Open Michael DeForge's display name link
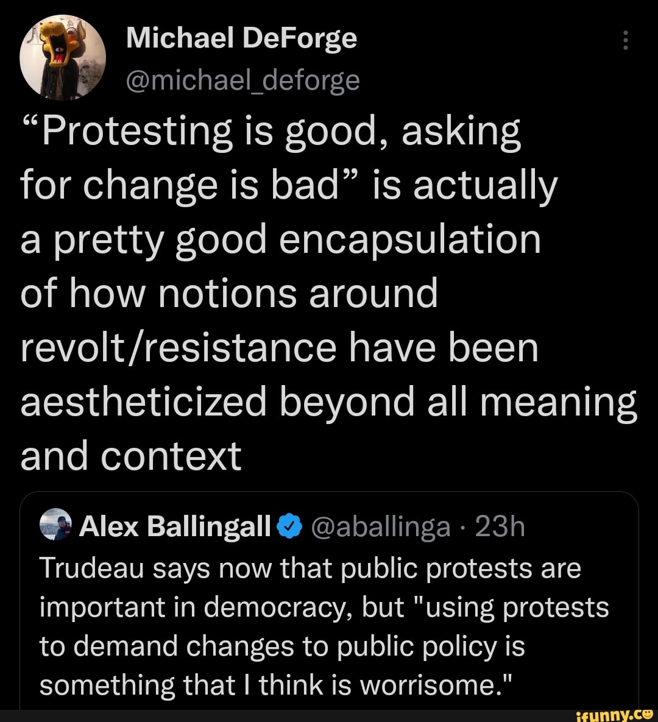Screen dimensions: 658x722 pyautogui.click(x=241, y=40)
